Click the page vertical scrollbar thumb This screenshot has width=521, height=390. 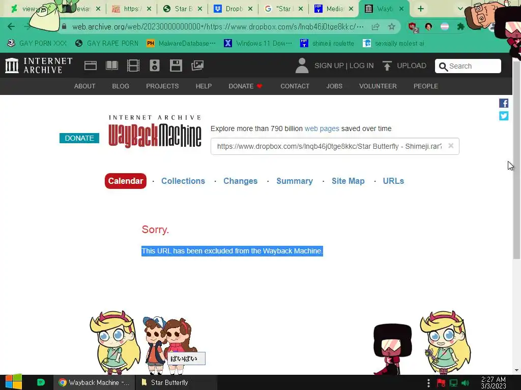516,160
